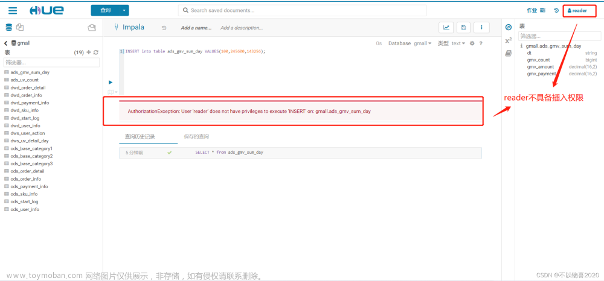Open the files folder icon in left panel
Image resolution: width=604 pixels, height=281 pixels.
click(x=92, y=27)
